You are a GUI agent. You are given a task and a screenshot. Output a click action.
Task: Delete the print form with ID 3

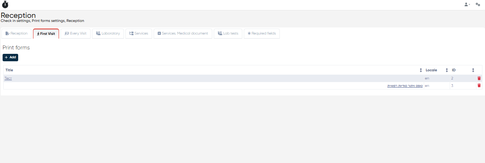point(479,86)
